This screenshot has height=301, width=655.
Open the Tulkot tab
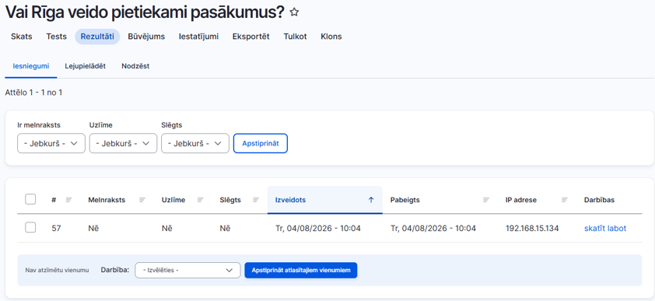pyautogui.click(x=296, y=37)
